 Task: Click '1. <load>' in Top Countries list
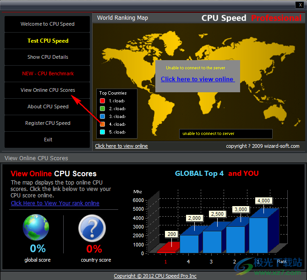117,101
